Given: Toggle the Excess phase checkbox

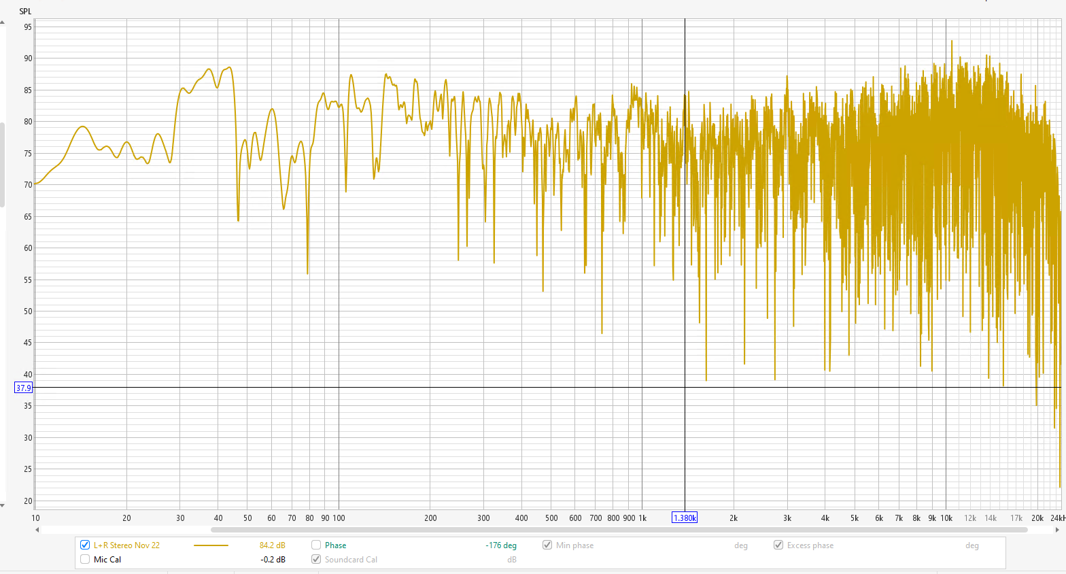Looking at the screenshot, I should click(778, 545).
